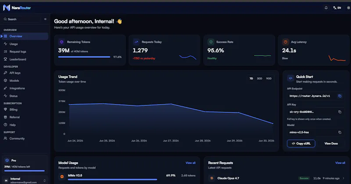Click the API keys key icon

(x=5, y=73)
